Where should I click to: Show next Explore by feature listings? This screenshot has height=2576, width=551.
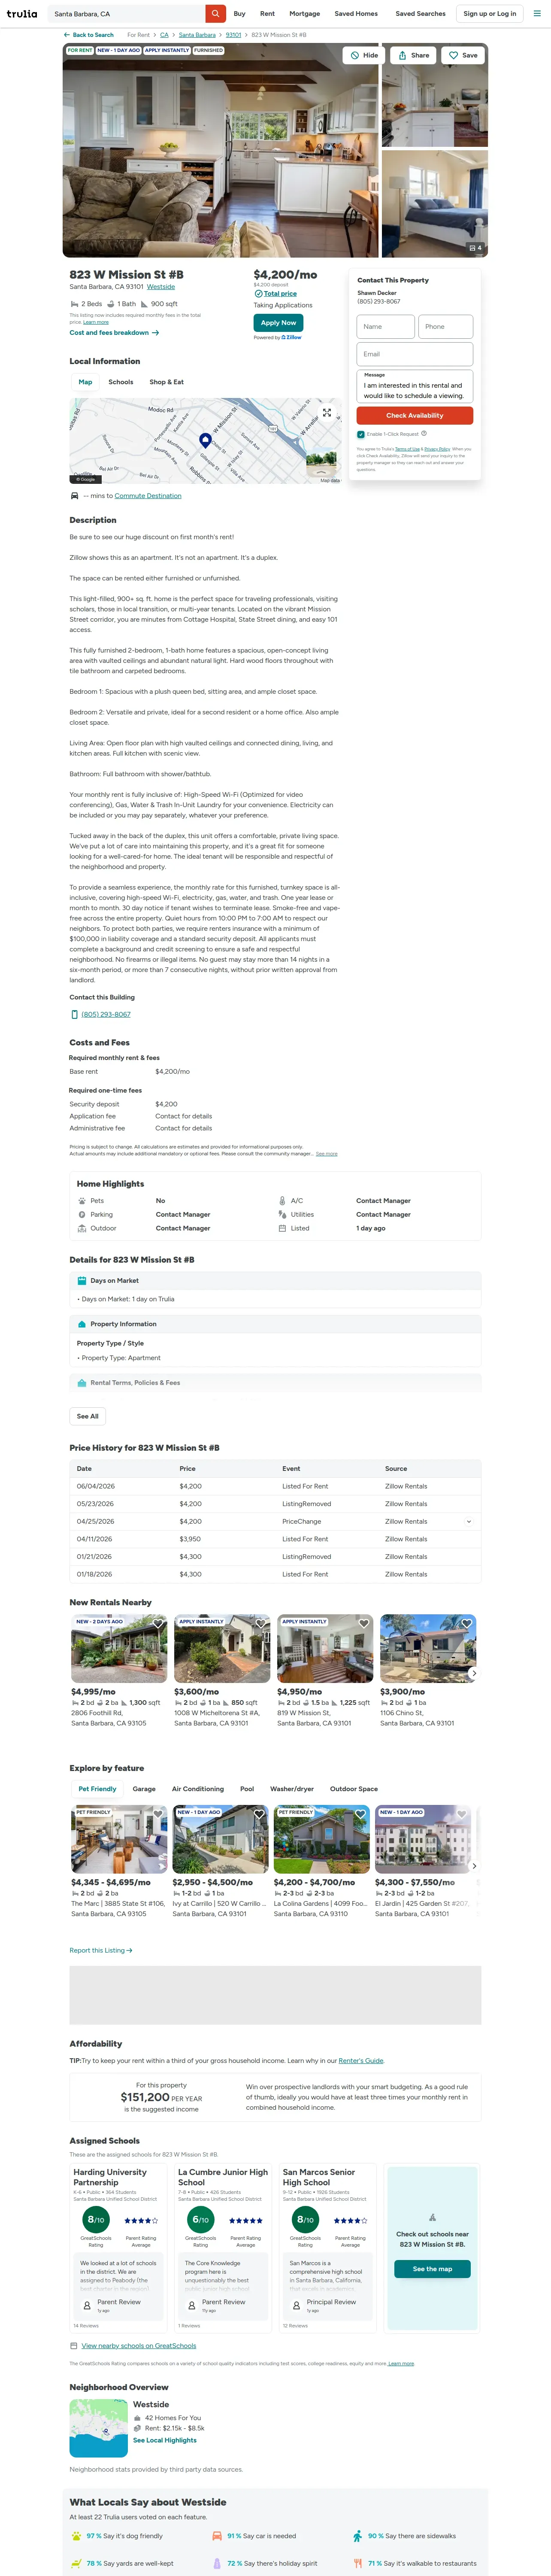click(x=474, y=1865)
